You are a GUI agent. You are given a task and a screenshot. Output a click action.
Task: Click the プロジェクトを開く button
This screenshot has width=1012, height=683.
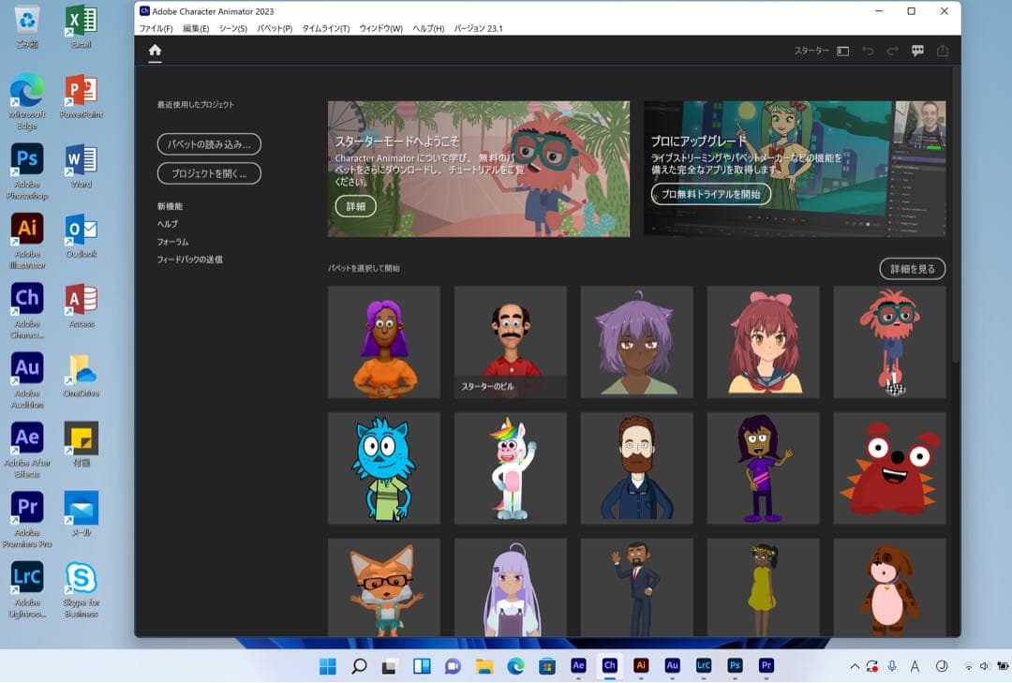tap(209, 173)
